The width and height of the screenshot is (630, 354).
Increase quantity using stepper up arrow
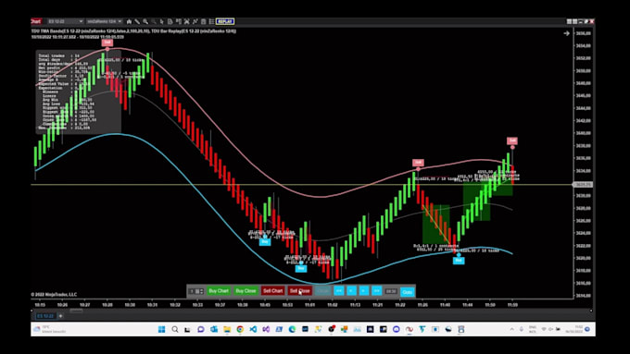click(x=201, y=289)
